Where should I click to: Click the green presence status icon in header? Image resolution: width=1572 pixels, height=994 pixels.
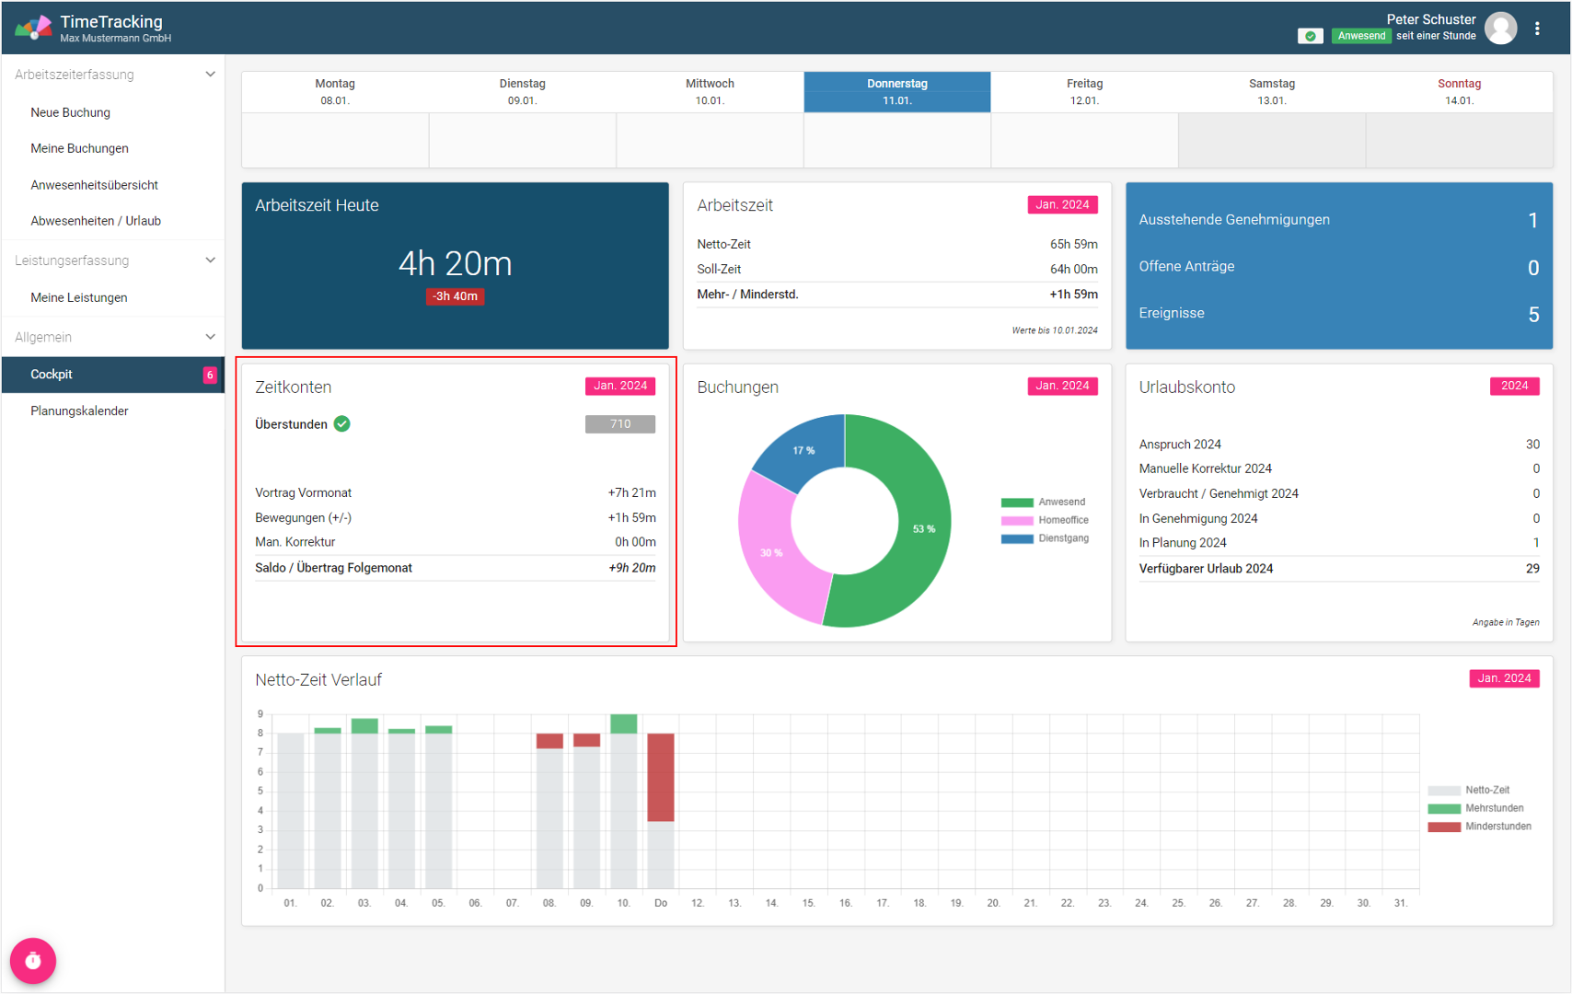click(1310, 36)
